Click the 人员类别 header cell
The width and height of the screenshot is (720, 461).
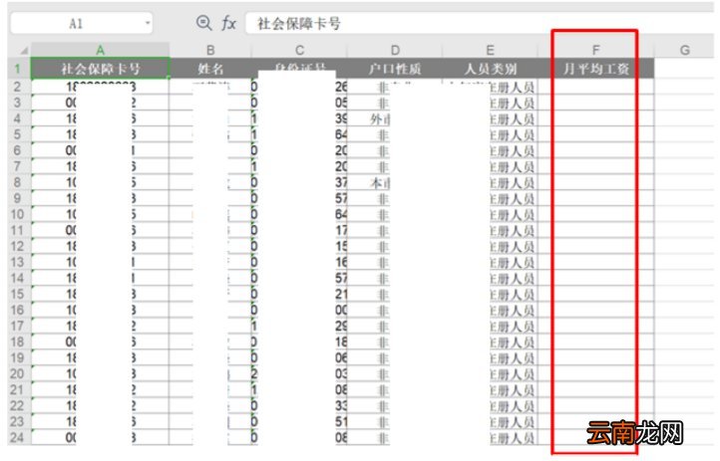(x=490, y=69)
